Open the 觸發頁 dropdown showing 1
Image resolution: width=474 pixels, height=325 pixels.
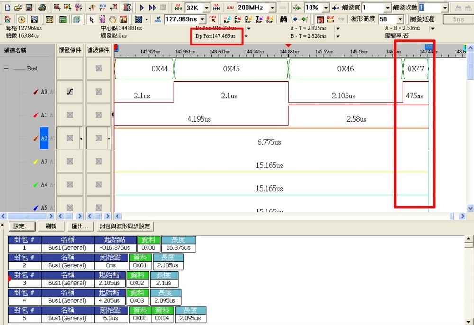388,8
